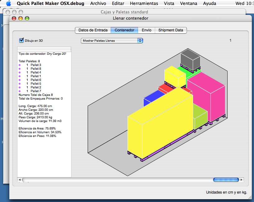Open the Mostrar Paletas Llenas dropdown
This screenshot has width=254, height=202.
112,40
